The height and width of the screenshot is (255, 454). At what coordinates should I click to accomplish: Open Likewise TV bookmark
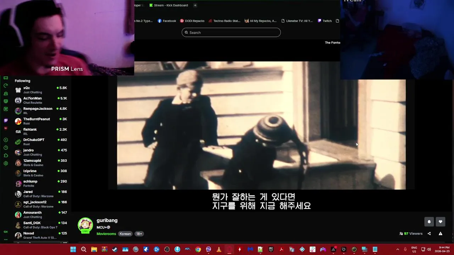pyautogui.click(x=297, y=21)
